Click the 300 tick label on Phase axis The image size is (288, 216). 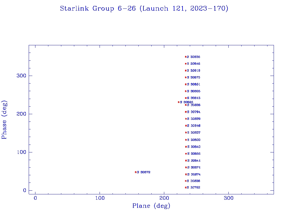pyautogui.click(x=21, y=76)
